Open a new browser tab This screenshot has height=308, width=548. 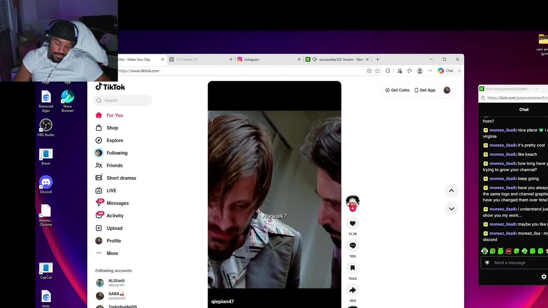pyautogui.click(x=377, y=59)
